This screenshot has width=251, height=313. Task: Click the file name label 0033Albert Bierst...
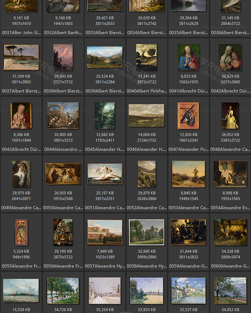pos(104,33)
